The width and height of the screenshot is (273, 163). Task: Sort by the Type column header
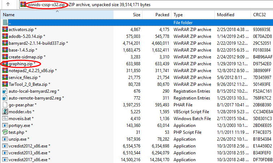(178, 15)
